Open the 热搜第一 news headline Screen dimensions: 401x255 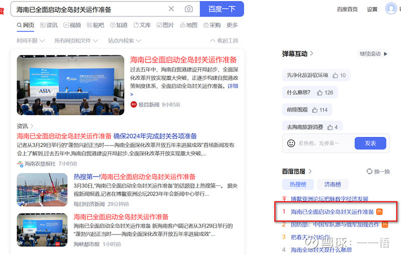point(134,176)
